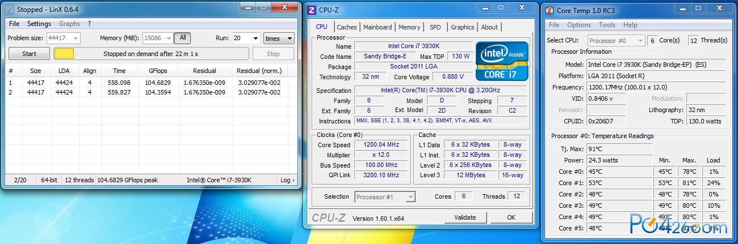The image size is (738, 244).
Task: Open the times unit dropdown
Action: 279,38
